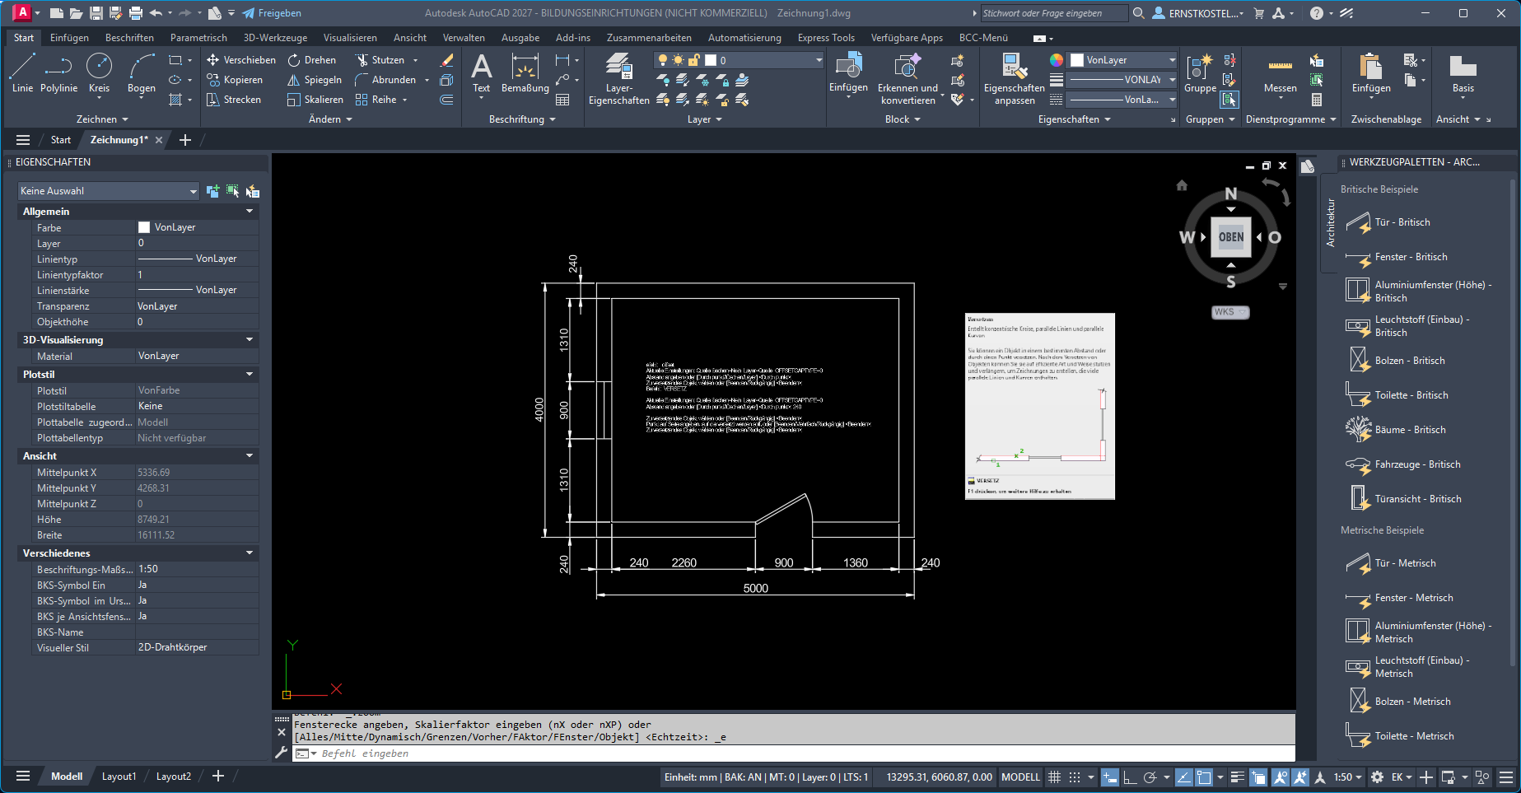Viewport: 1521px width, 793px height.
Task: Toggle ortho mode in status bar
Action: (x=1130, y=777)
